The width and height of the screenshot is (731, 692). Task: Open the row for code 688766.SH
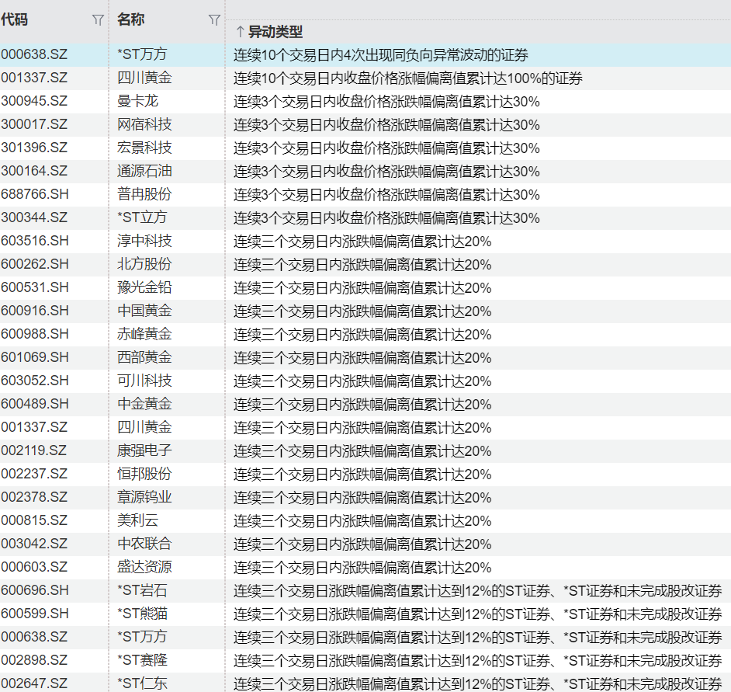[34, 195]
